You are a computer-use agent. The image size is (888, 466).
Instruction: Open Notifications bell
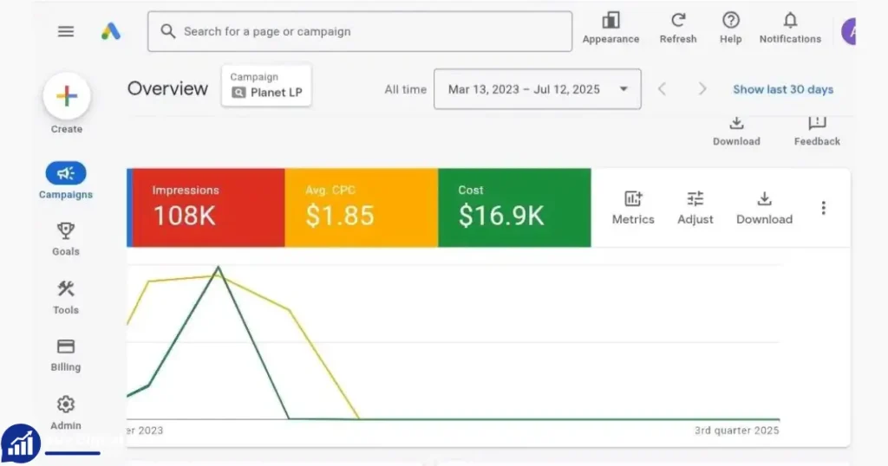click(790, 29)
